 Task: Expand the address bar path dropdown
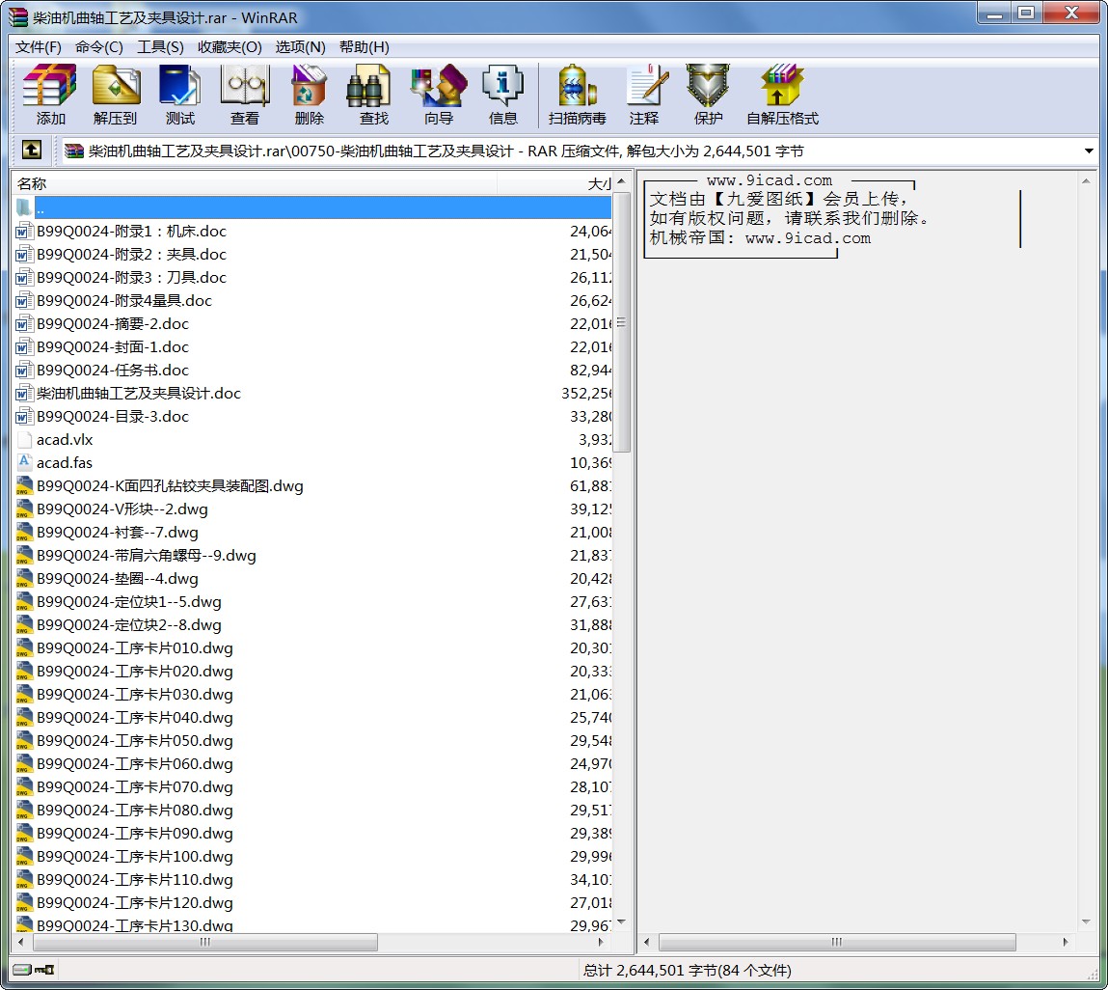coord(1088,151)
